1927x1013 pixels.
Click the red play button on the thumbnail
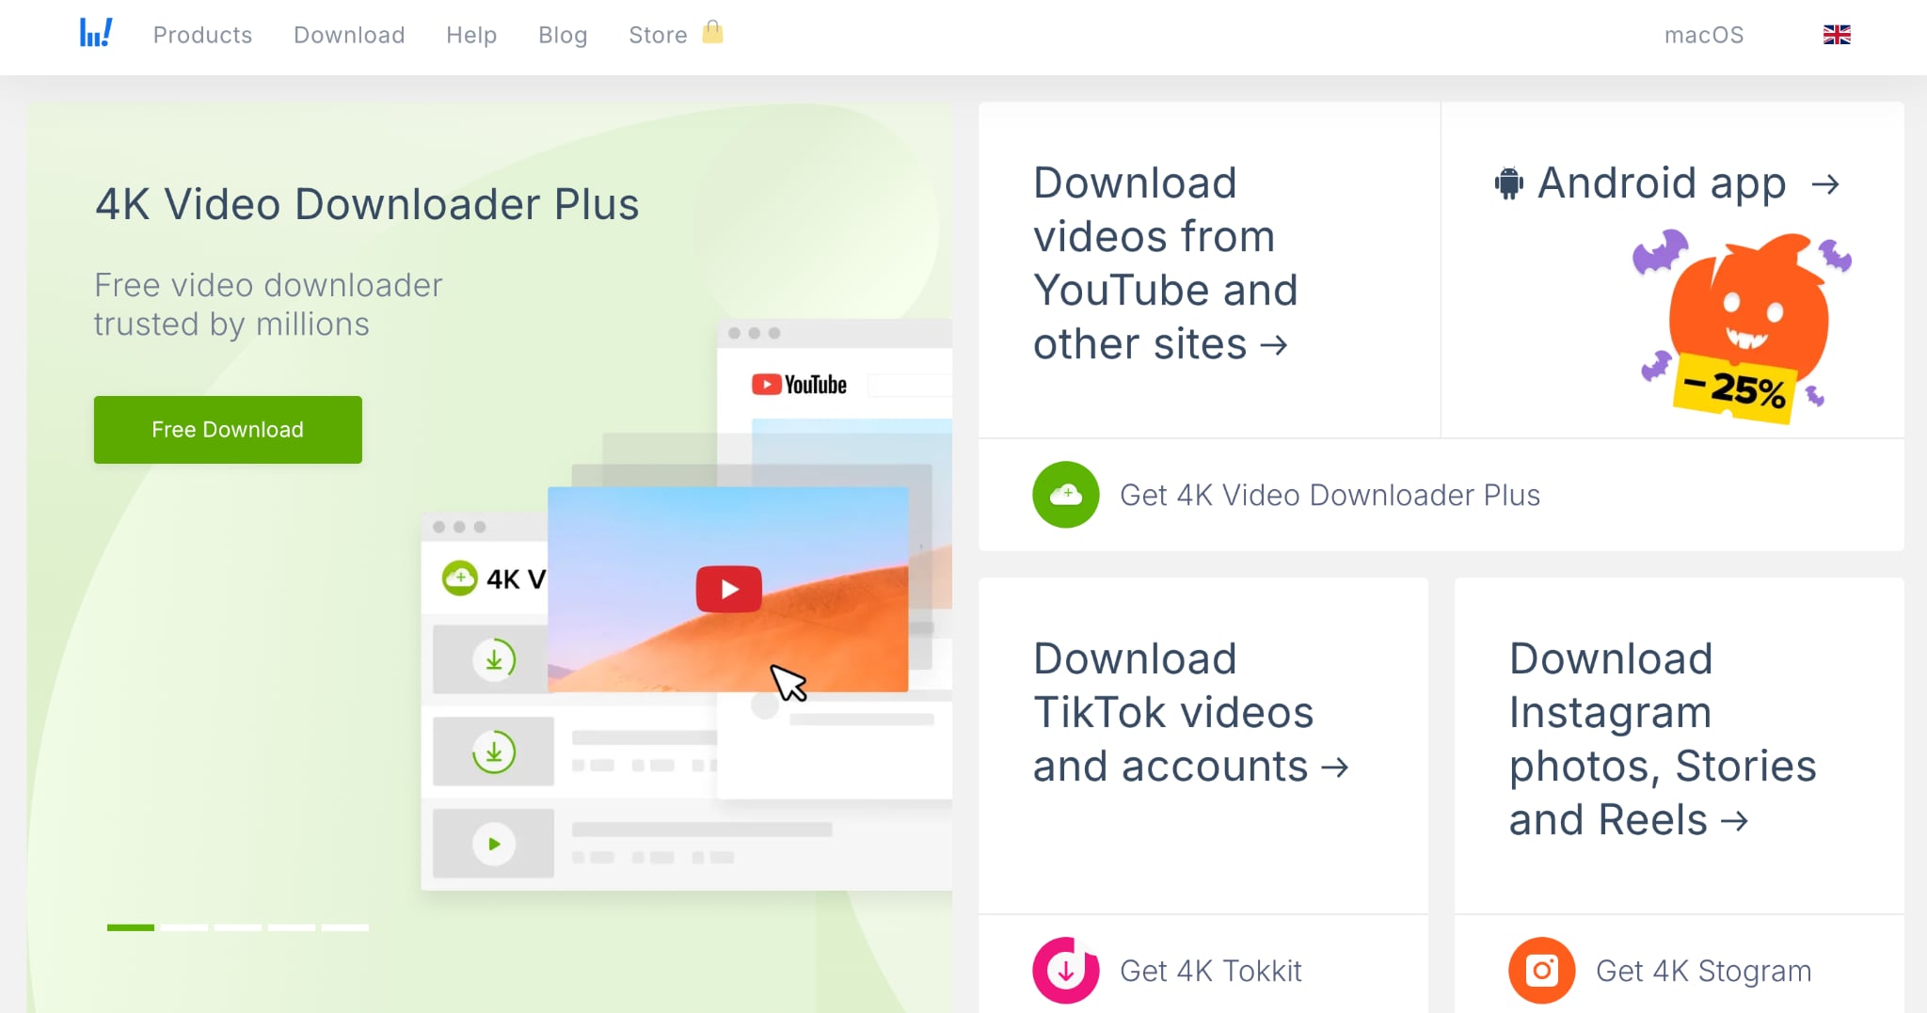point(728,588)
